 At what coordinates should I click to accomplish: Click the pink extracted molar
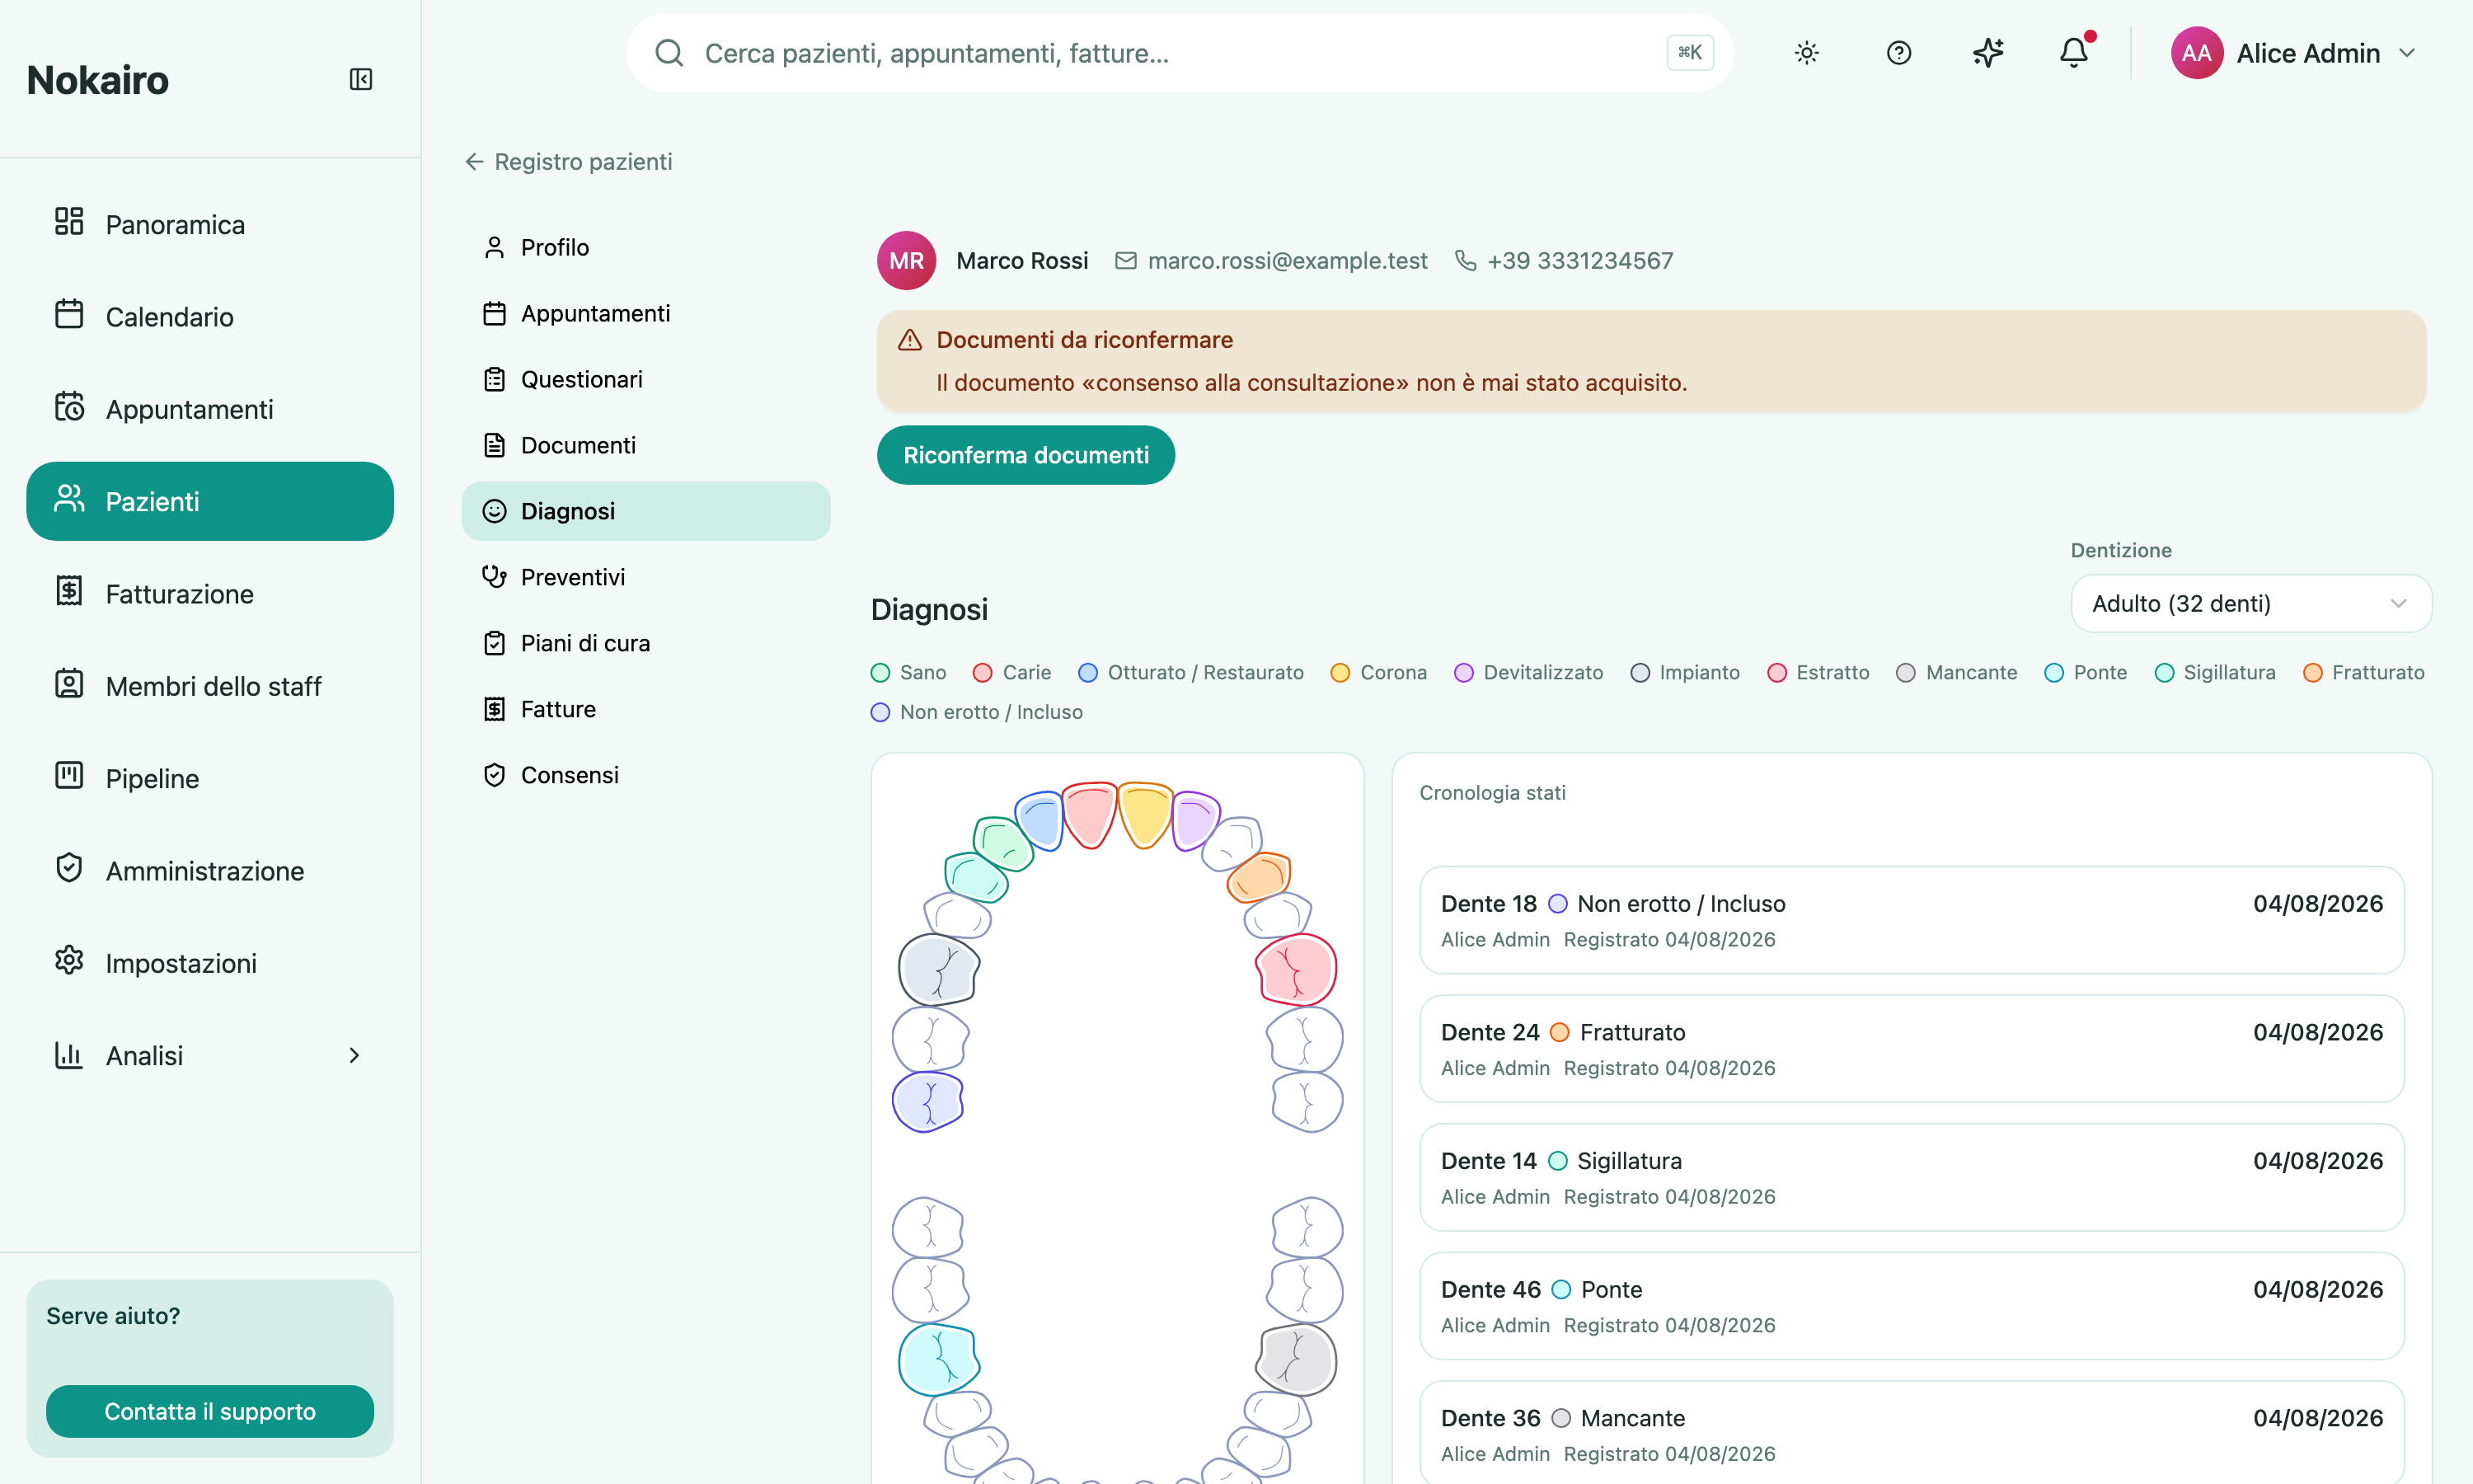pyautogui.click(x=1297, y=969)
